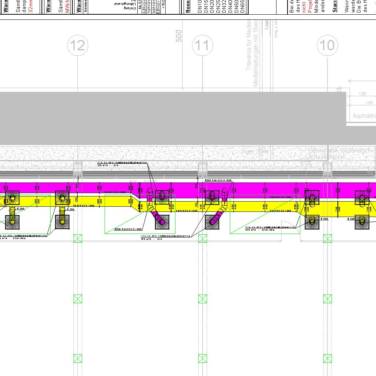Click the "DN32" entry in the table

224,7
